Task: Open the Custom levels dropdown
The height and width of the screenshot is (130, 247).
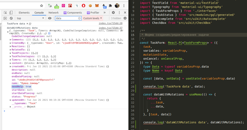Action: click(x=92, y=18)
